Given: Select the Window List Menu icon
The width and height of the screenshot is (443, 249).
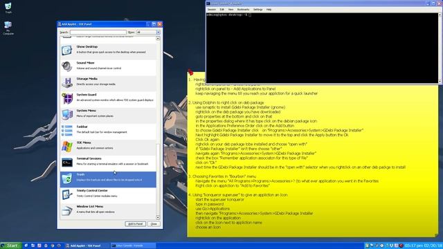Looking at the screenshot, I should click(x=67, y=210).
